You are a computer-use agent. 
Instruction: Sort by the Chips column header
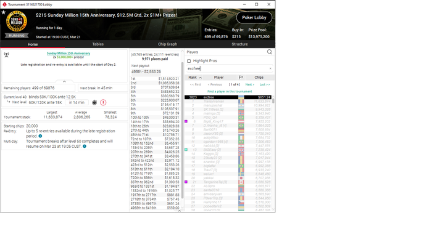pyautogui.click(x=259, y=77)
